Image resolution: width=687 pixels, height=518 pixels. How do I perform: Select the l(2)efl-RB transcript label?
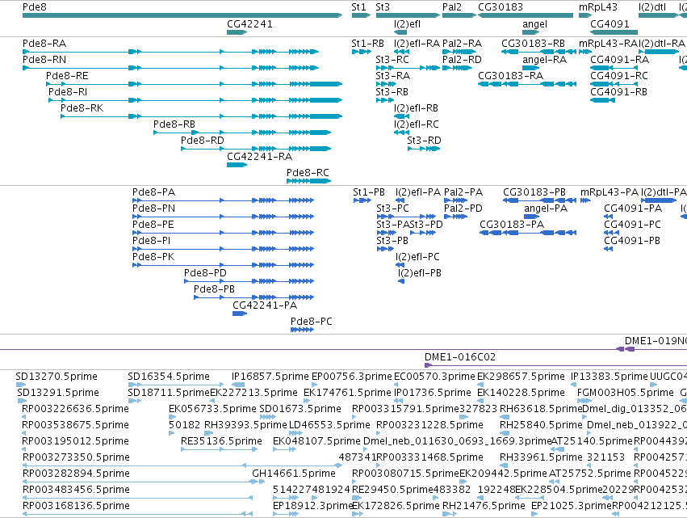[x=416, y=108]
